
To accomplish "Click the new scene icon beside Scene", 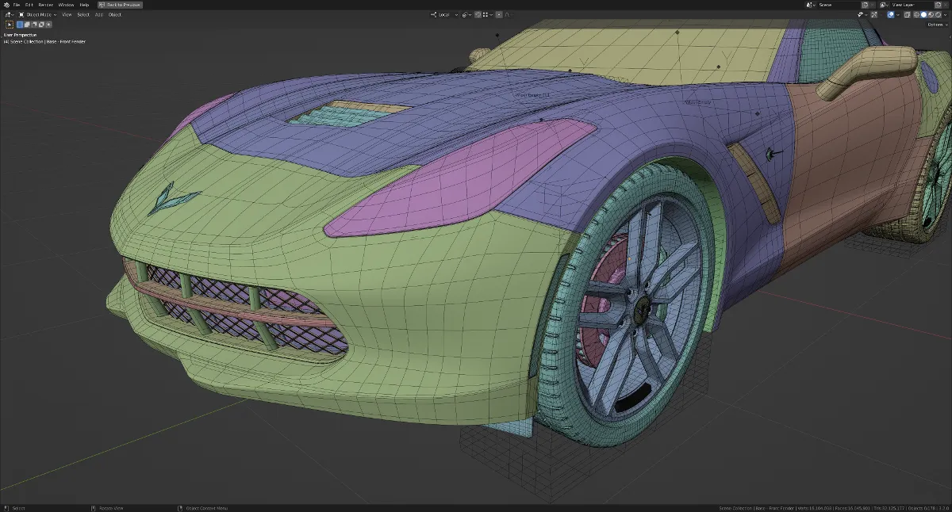I will click(865, 5).
